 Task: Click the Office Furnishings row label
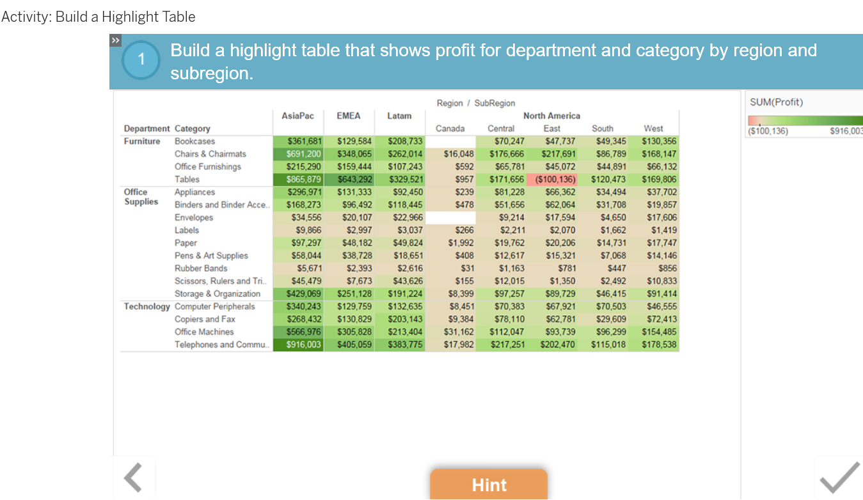pyautogui.click(x=208, y=167)
